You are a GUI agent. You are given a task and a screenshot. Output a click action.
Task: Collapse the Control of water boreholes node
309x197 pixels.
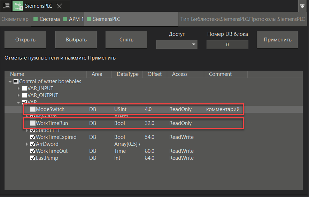click(10, 81)
